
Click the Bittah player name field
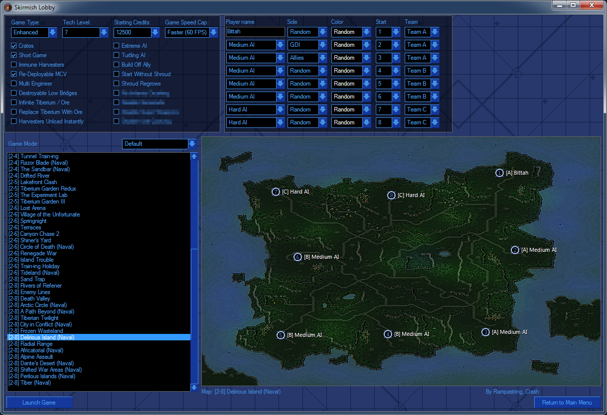(256, 32)
